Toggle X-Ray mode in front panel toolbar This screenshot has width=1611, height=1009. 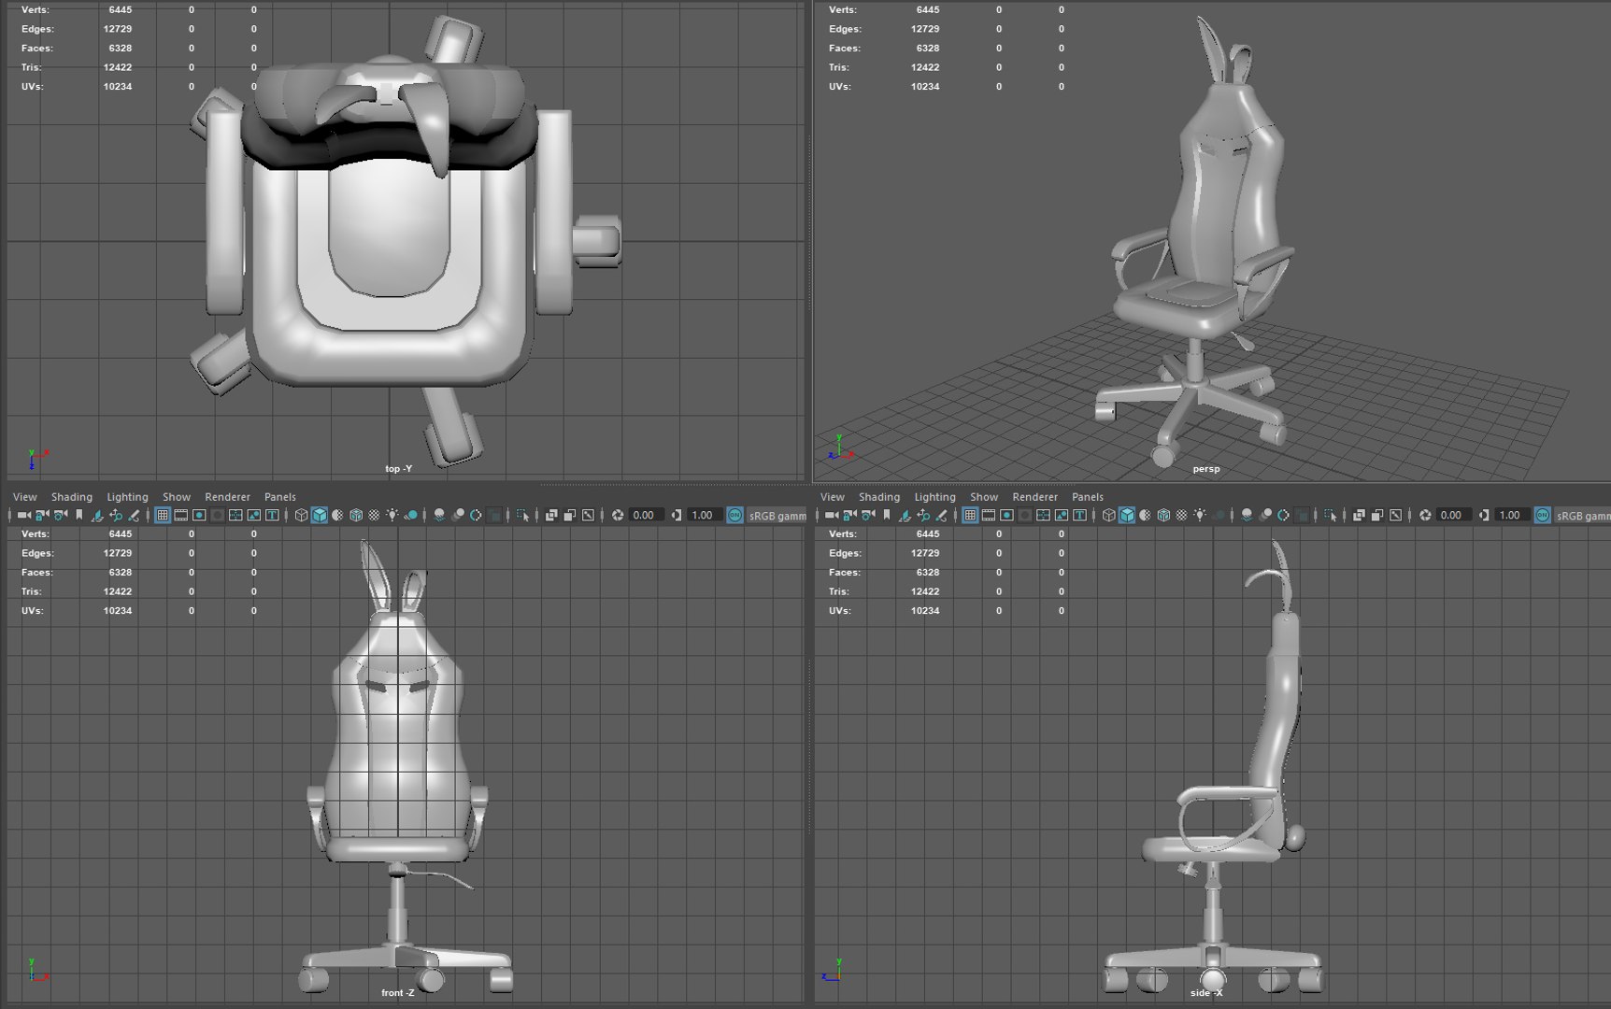coord(551,515)
